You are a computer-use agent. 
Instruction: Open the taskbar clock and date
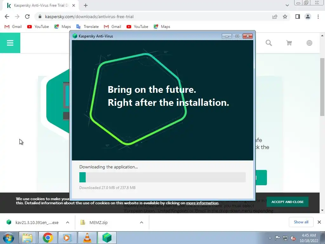[x=309, y=238]
